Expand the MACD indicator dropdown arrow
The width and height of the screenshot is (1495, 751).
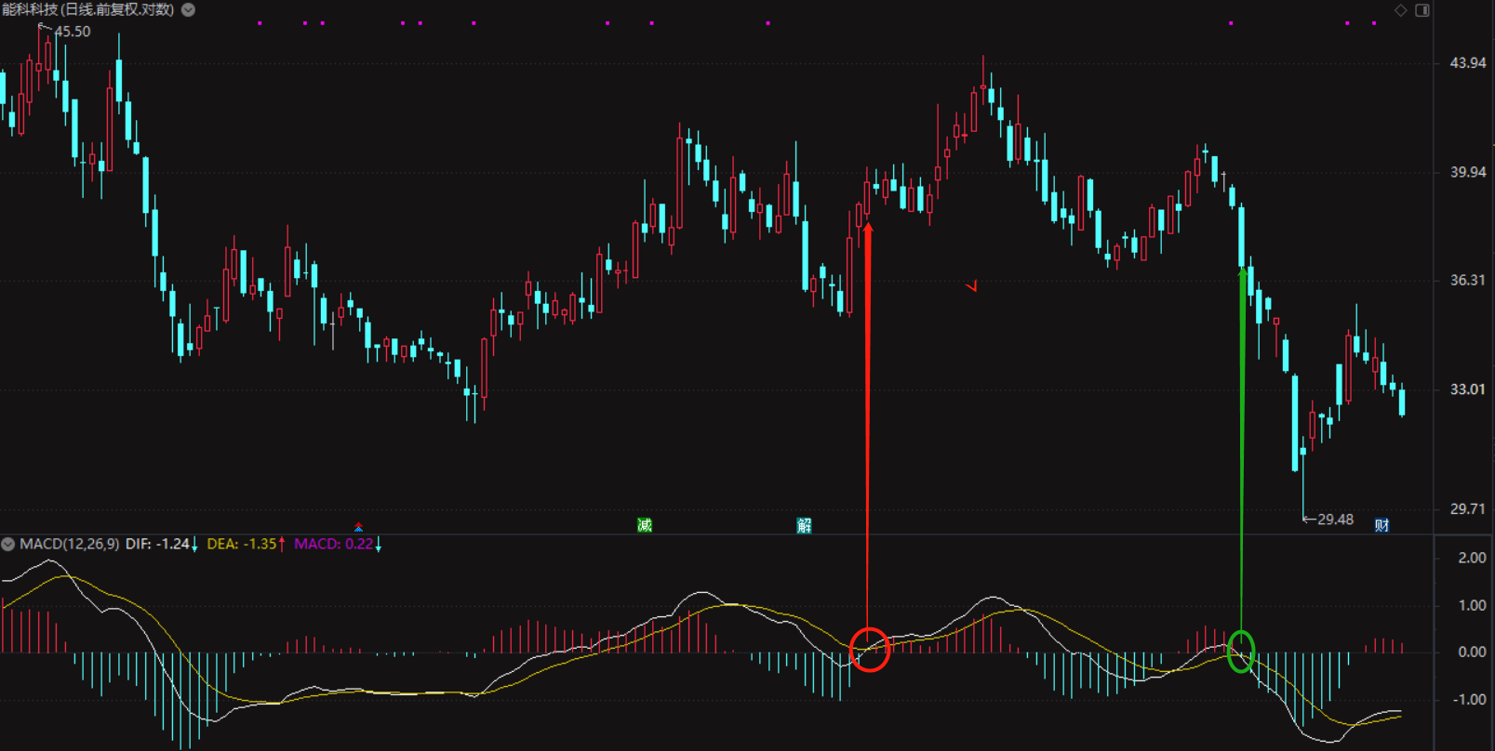click(8, 544)
